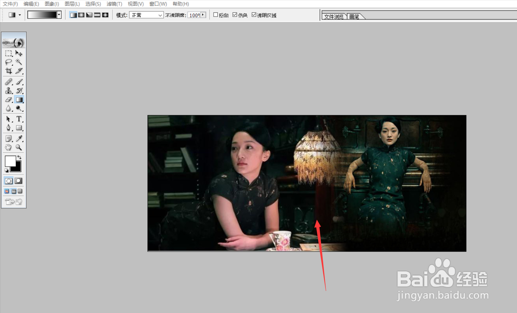Select the Zoom tool
The image size is (517, 313).
tap(19, 147)
